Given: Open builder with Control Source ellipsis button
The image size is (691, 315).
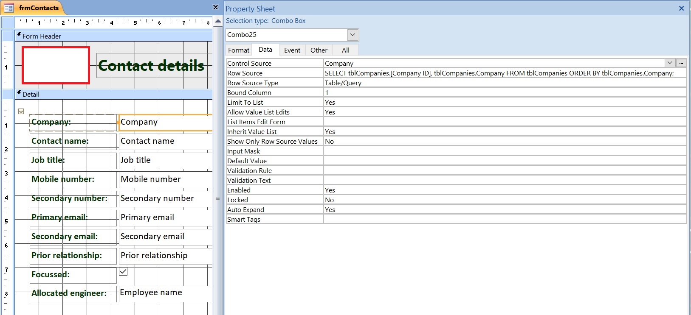Looking at the screenshot, I should pos(681,63).
